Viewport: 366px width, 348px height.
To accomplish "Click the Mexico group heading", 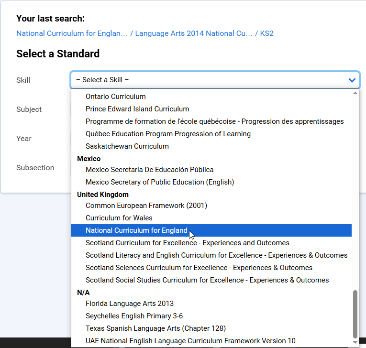I will tap(89, 159).
